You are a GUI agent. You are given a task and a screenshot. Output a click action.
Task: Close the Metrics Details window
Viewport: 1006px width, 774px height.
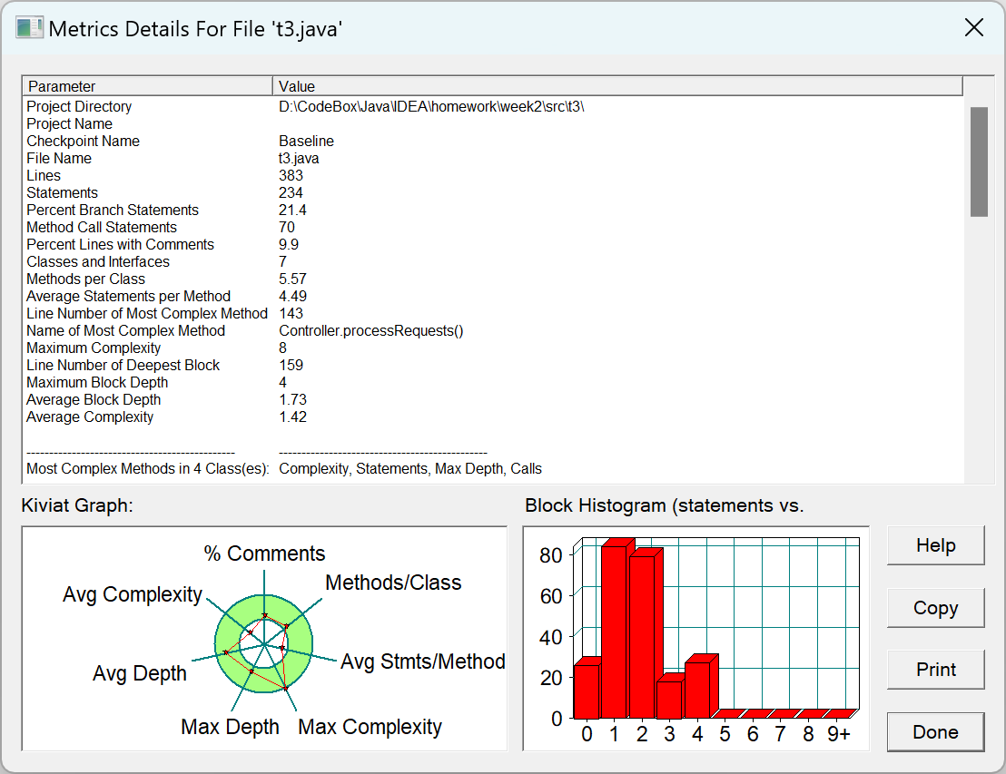click(973, 27)
